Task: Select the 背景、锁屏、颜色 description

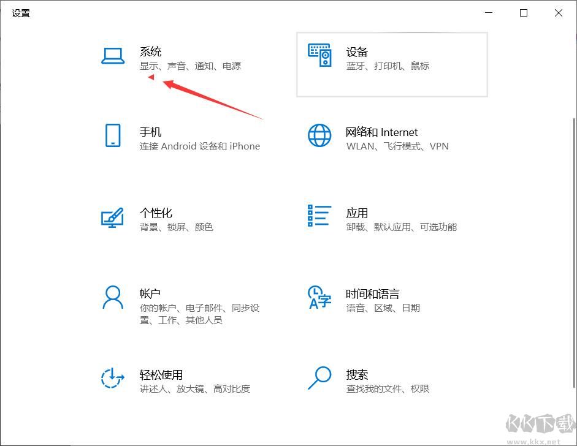Action: coord(178,227)
